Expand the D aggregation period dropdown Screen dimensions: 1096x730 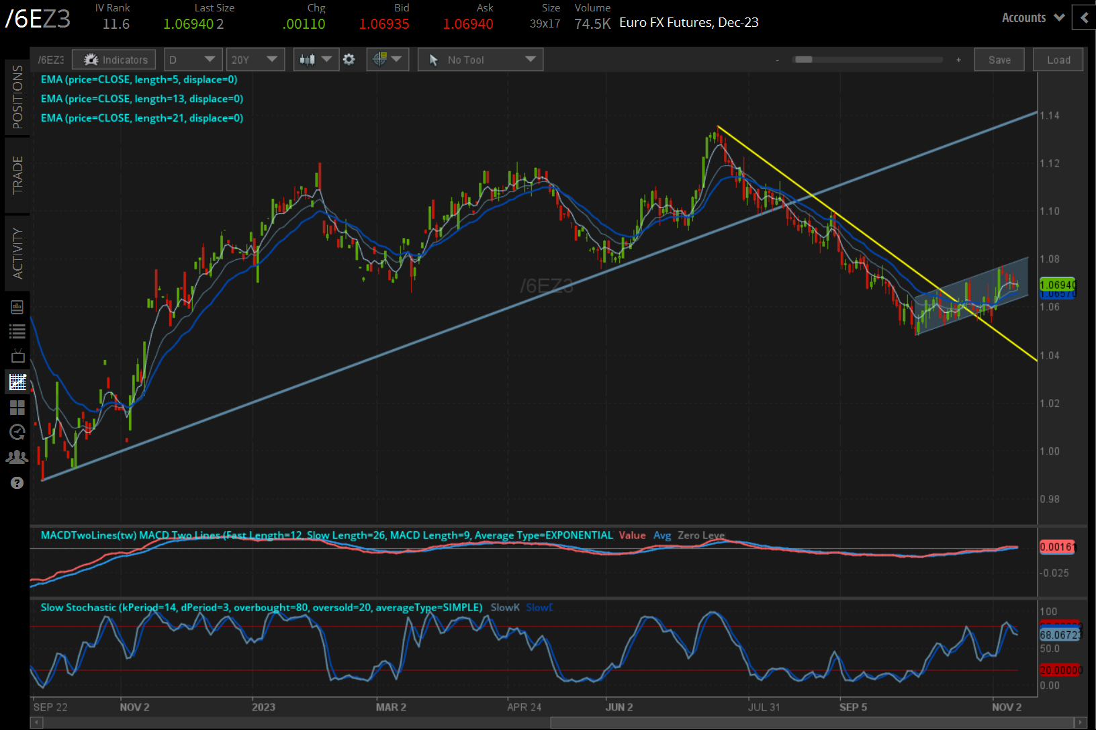point(193,60)
